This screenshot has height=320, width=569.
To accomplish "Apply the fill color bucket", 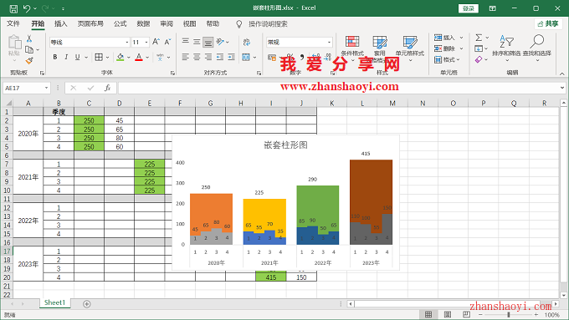I will click(120, 57).
